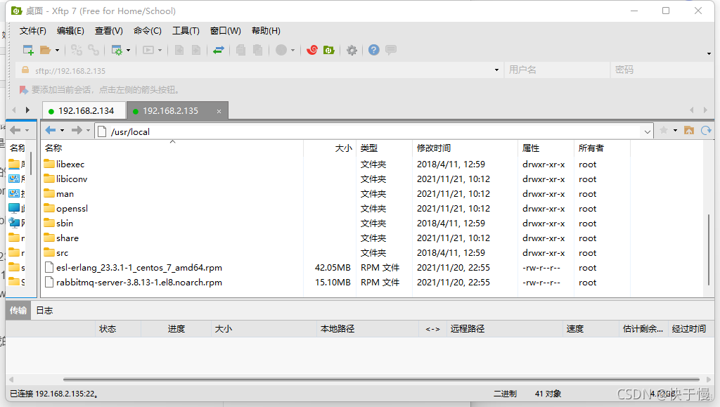720x407 pixels.
Task: Open the 文件(F) menu
Action: (32, 31)
